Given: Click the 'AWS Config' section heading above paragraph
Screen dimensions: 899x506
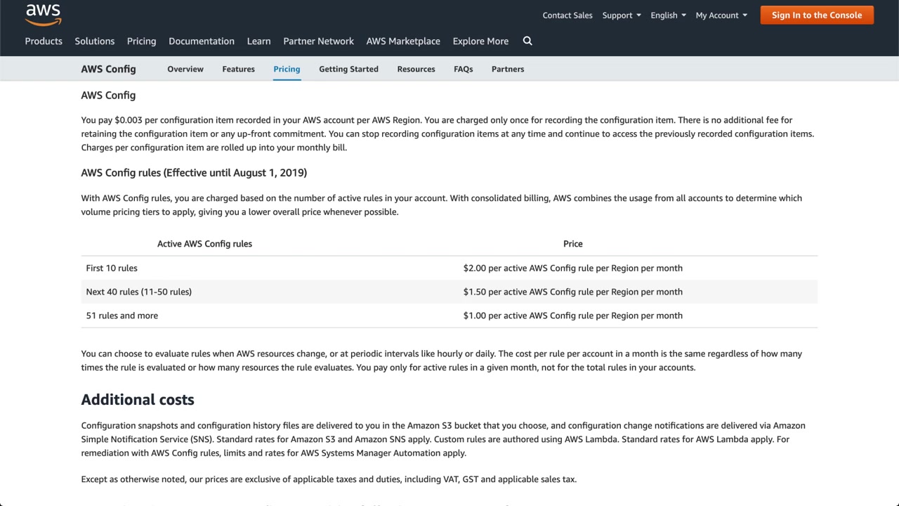Looking at the screenshot, I should (x=108, y=95).
